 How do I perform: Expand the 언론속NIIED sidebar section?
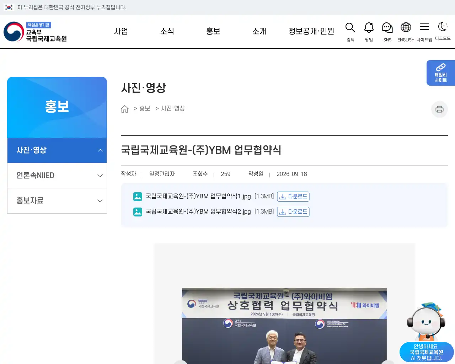coord(57,176)
